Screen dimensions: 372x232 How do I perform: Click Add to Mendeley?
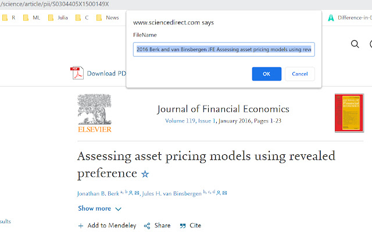tap(107, 226)
